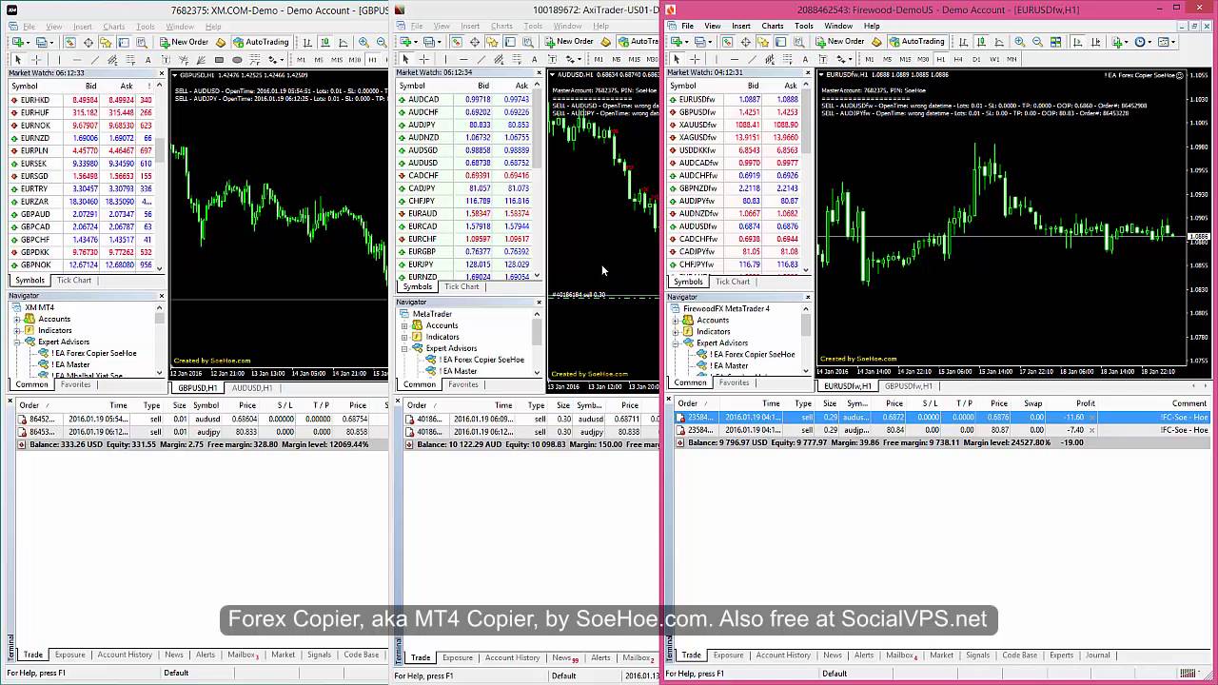Toggle Navigator star-folder icon in Firewood toolbar
Image resolution: width=1218 pixels, height=685 pixels.
[x=762, y=42]
